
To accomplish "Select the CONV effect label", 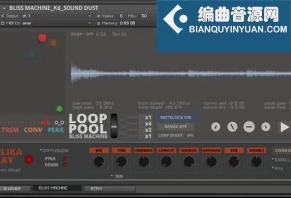I will (33, 130).
